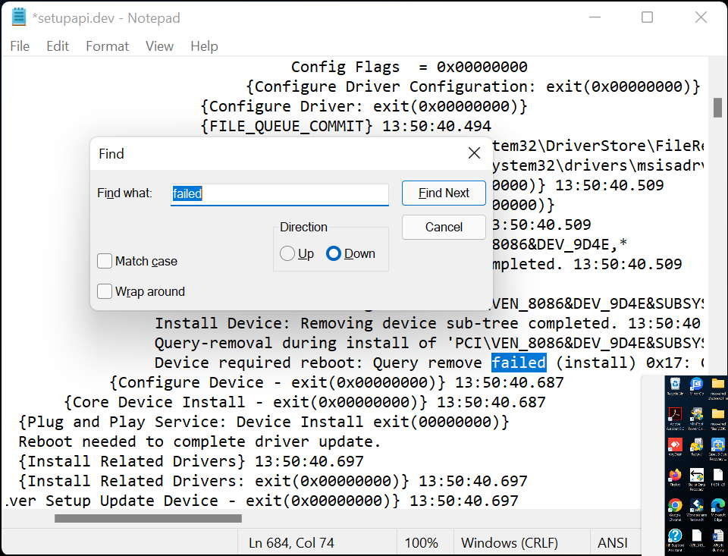Screen dimensions: 728x556
Task: Choose the Down direction radio button
Action: click(x=334, y=253)
